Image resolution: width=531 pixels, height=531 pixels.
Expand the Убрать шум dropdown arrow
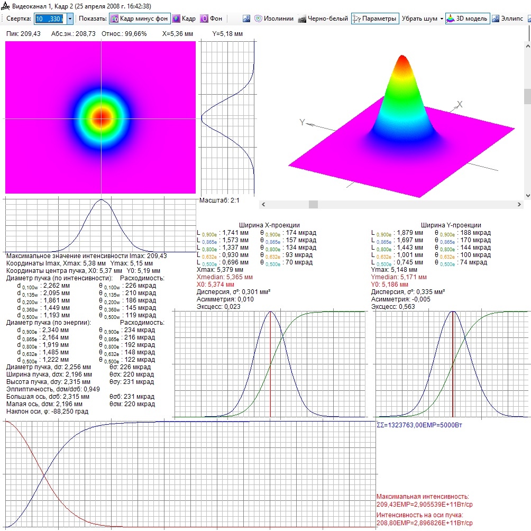coord(442,19)
